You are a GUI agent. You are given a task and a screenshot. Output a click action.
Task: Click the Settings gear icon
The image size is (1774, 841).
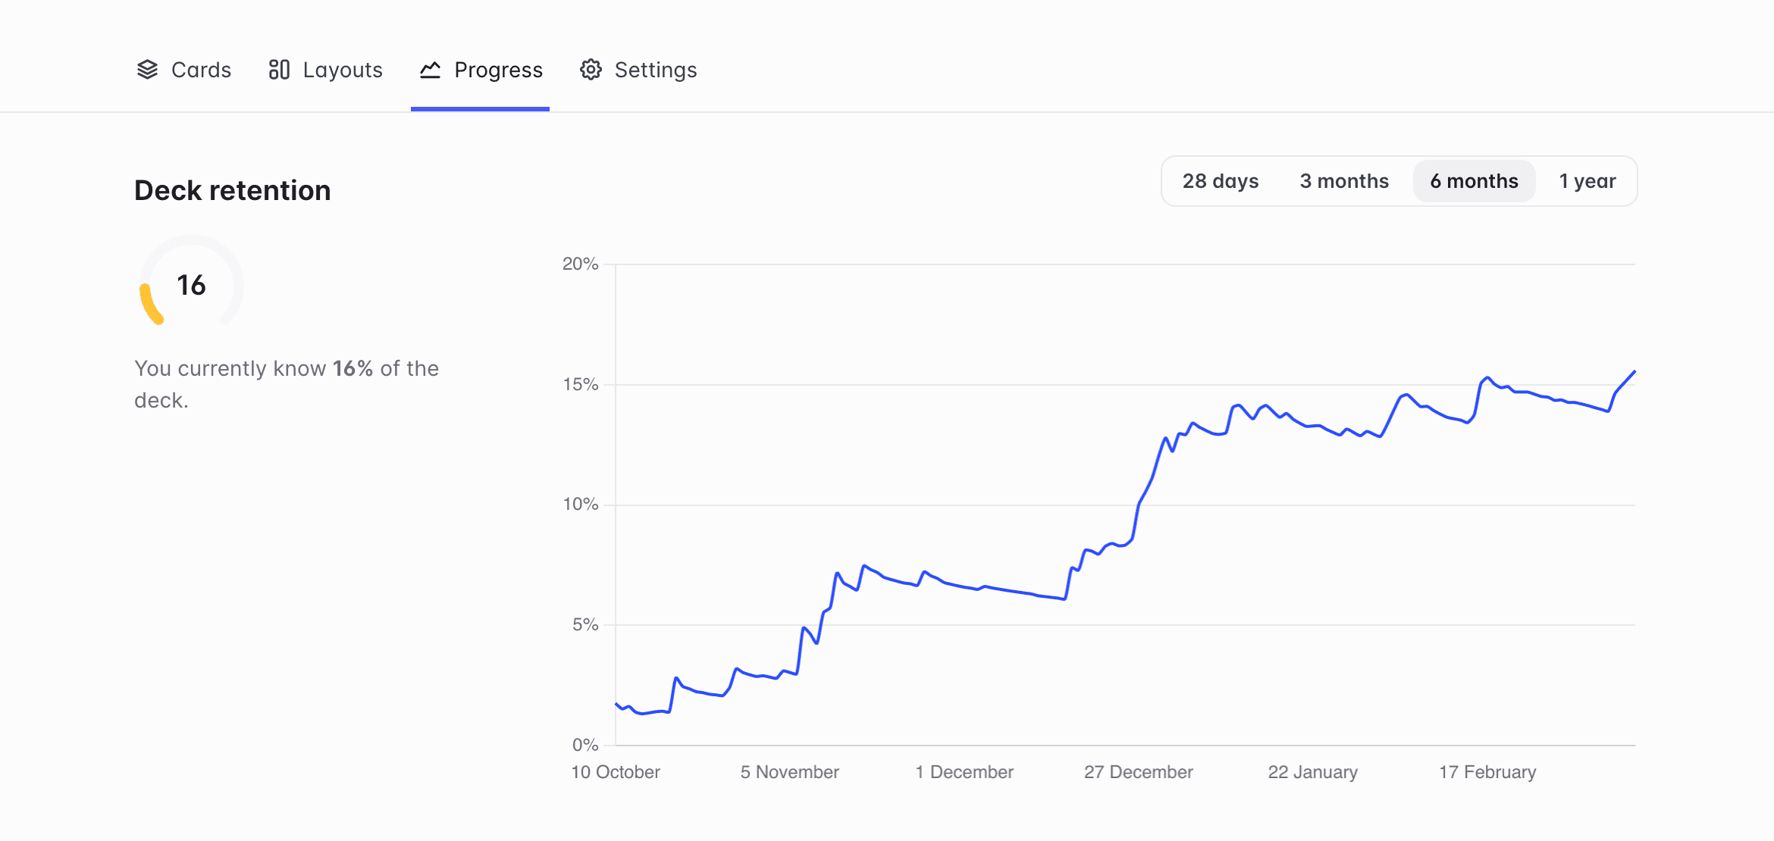591,70
